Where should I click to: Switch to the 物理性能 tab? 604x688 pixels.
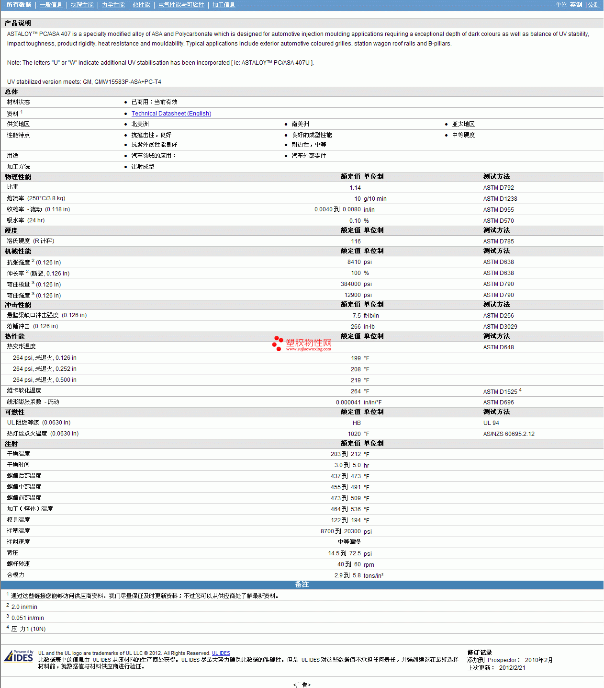[x=82, y=5]
